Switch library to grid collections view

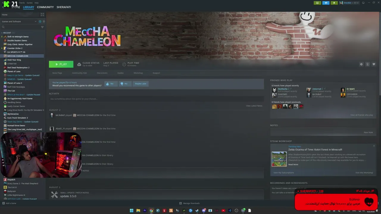42,15
